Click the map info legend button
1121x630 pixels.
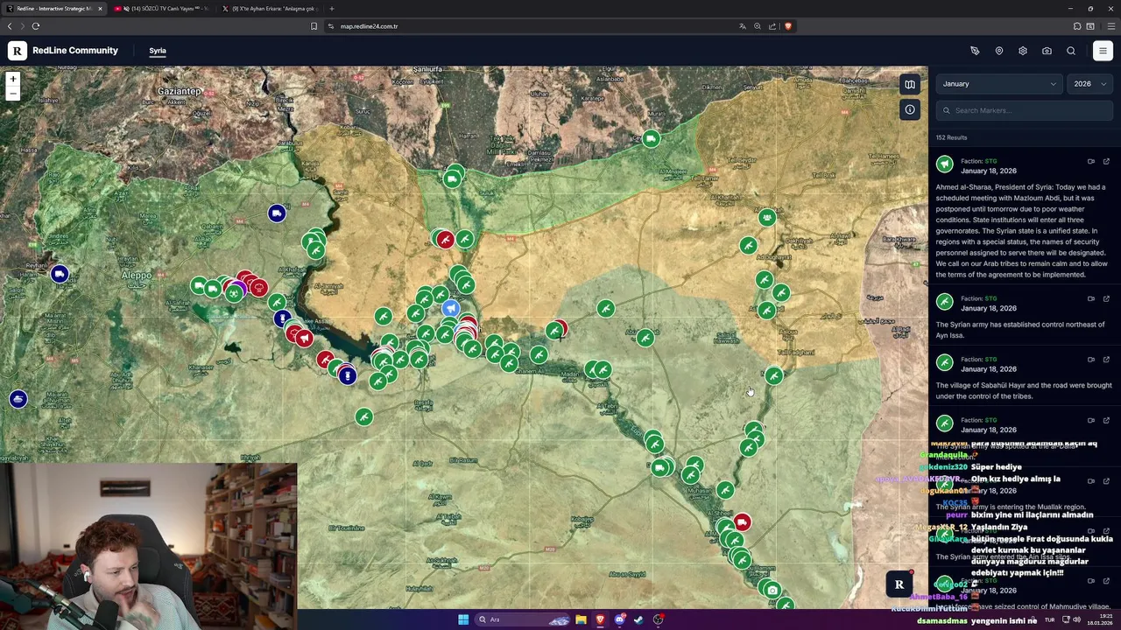tap(910, 109)
